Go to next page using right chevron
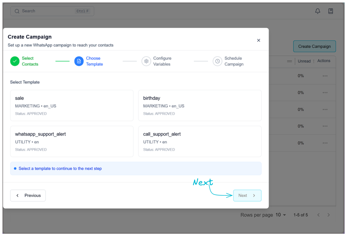 tap(328, 215)
